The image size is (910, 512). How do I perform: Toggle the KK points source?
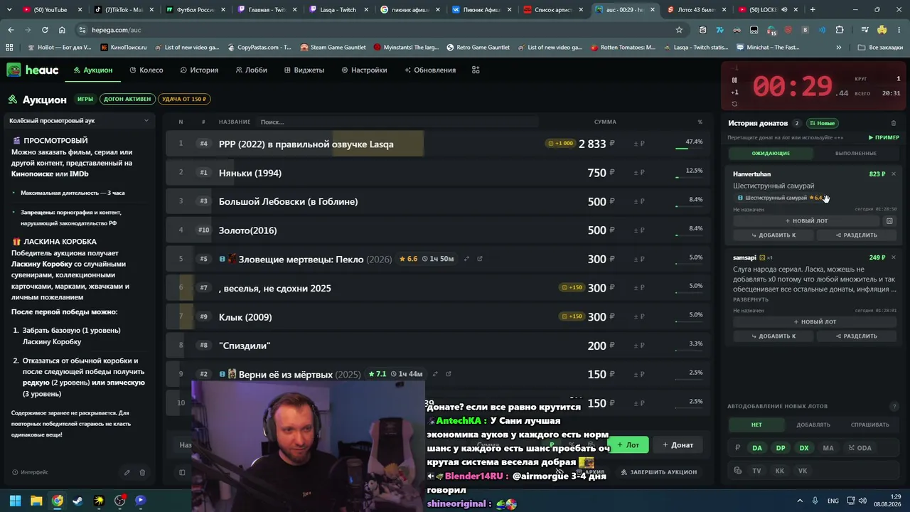tap(780, 471)
